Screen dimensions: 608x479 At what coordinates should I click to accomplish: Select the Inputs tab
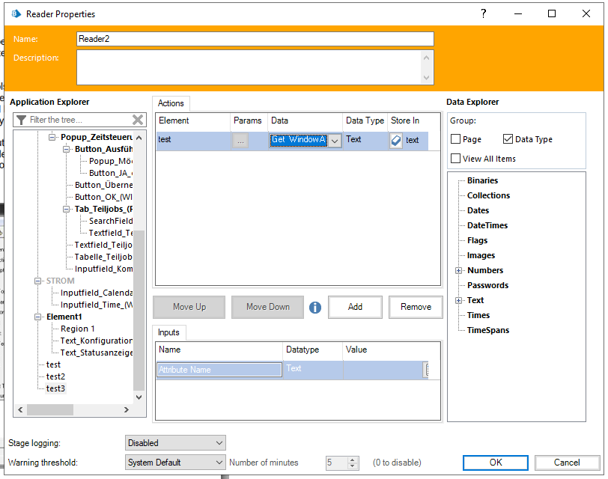point(169,332)
